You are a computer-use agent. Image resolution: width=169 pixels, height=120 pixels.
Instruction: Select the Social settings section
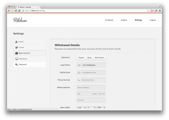[30, 47]
